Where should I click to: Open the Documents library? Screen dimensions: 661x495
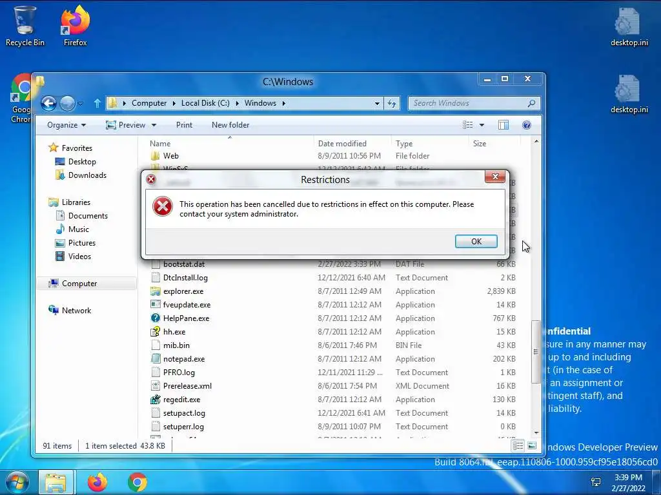click(88, 216)
